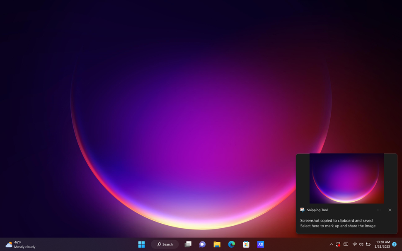Open Wi-Fi quick settings
Image resolution: width=402 pixels, height=251 pixels.
(x=355, y=244)
